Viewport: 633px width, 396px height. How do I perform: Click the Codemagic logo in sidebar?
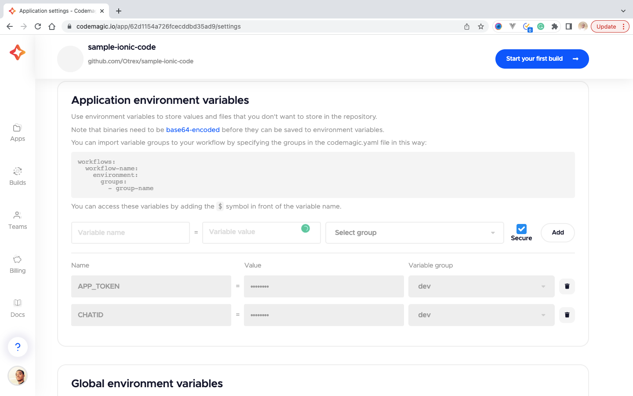tap(18, 52)
